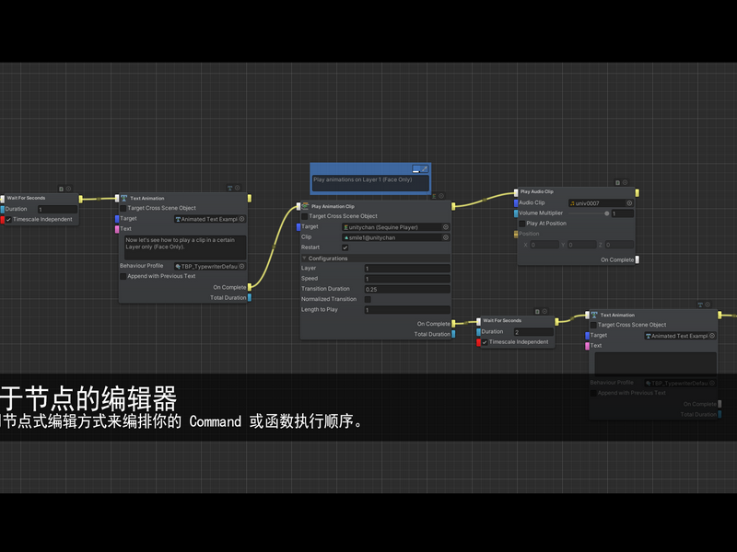Enable Play At Position checkbox

(521, 224)
